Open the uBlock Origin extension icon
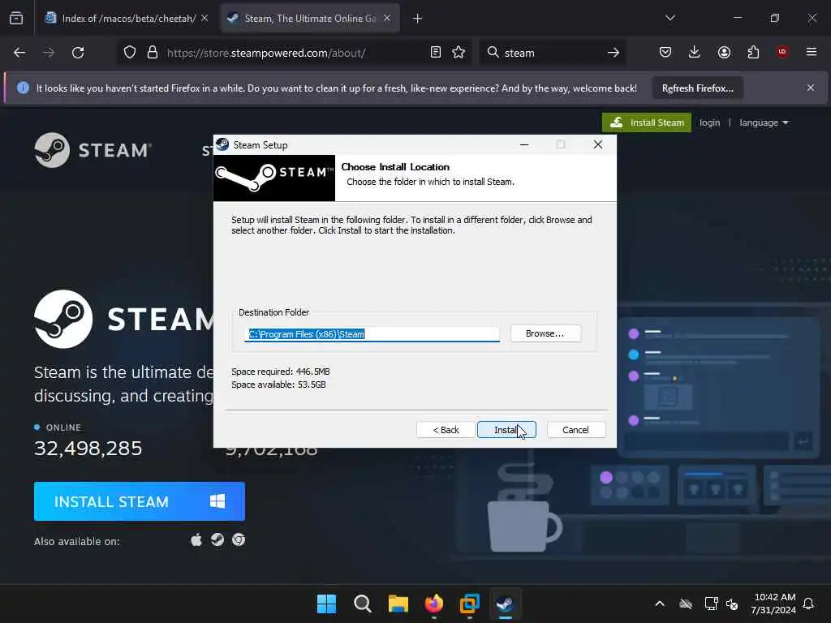This screenshot has height=623, width=831. (x=782, y=51)
